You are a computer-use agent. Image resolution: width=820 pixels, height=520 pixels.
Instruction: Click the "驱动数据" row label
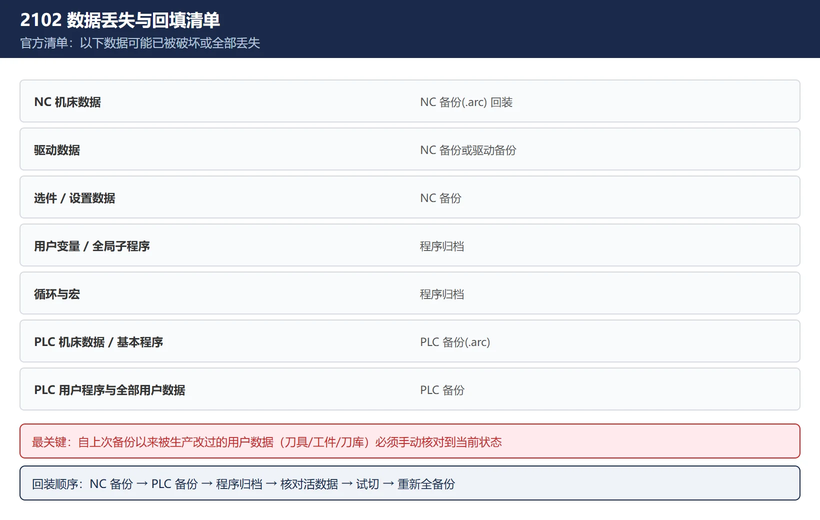pos(57,150)
